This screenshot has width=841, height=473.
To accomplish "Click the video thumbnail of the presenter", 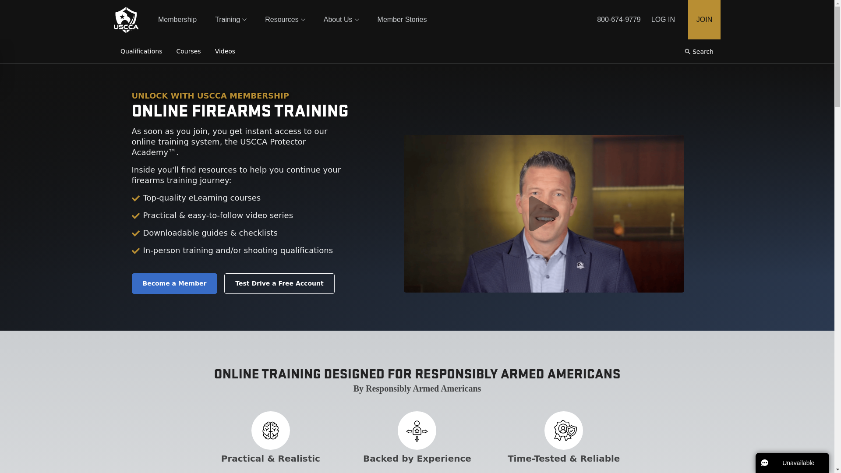I will click(544, 214).
